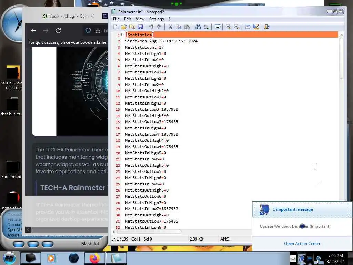353x265 pixels.
Task: Click the 2.36 KB status bar entry
Action: pyautogui.click(x=196, y=239)
